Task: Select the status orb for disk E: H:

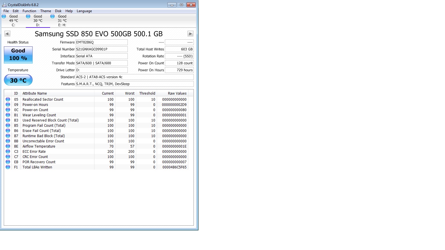Action: coord(52,16)
